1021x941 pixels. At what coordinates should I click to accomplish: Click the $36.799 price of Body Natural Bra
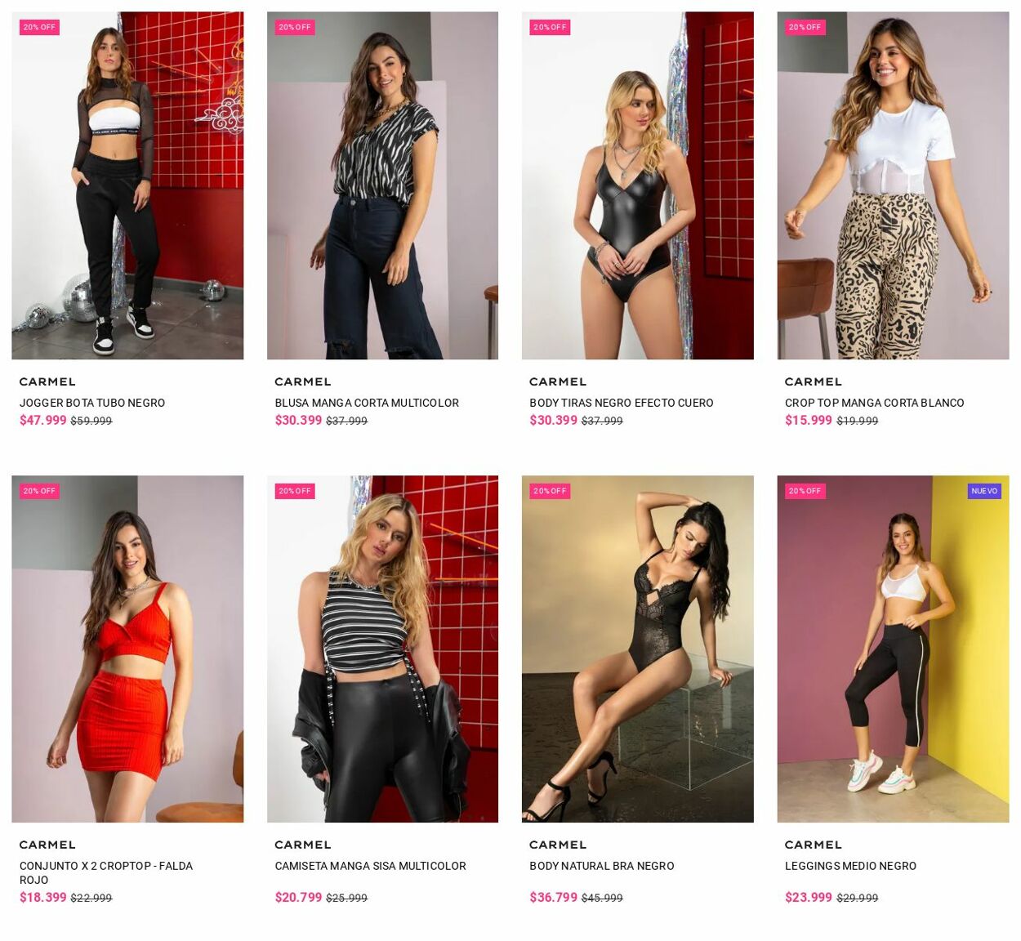[x=553, y=897]
